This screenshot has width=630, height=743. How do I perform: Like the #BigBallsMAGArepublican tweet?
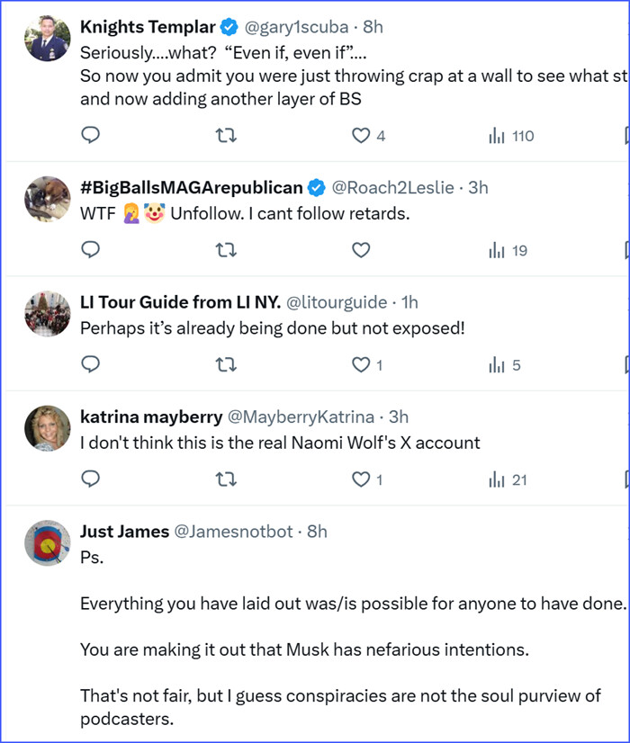click(361, 250)
